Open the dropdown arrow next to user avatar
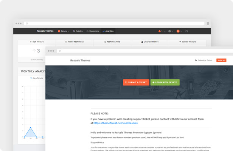Image resolution: width=233 pixels, height=151 pixels. click(181, 31)
